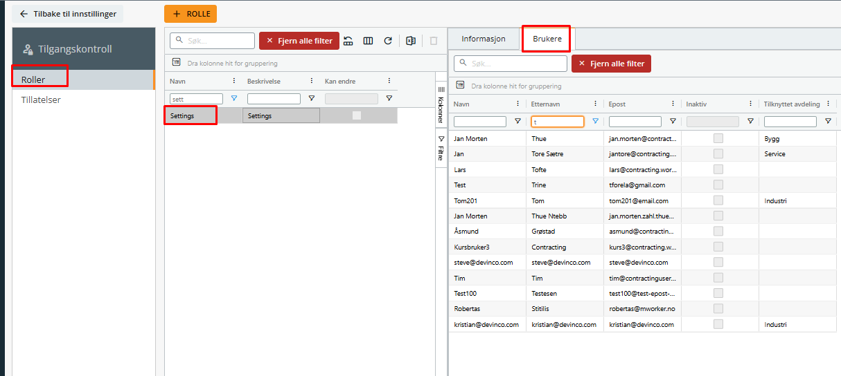Toggle Inaktiv checkbox for Lars Tofte

click(x=718, y=169)
